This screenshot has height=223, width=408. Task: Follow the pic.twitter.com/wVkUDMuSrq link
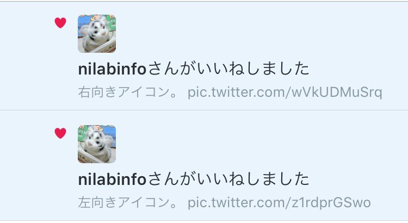coord(285,92)
